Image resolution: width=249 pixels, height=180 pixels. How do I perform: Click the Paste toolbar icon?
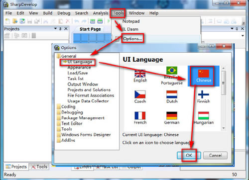pyautogui.click(x=61, y=21)
